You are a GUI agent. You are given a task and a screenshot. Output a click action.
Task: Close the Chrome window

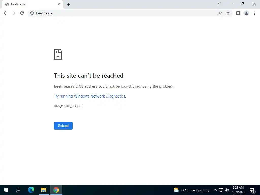[254, 4]
